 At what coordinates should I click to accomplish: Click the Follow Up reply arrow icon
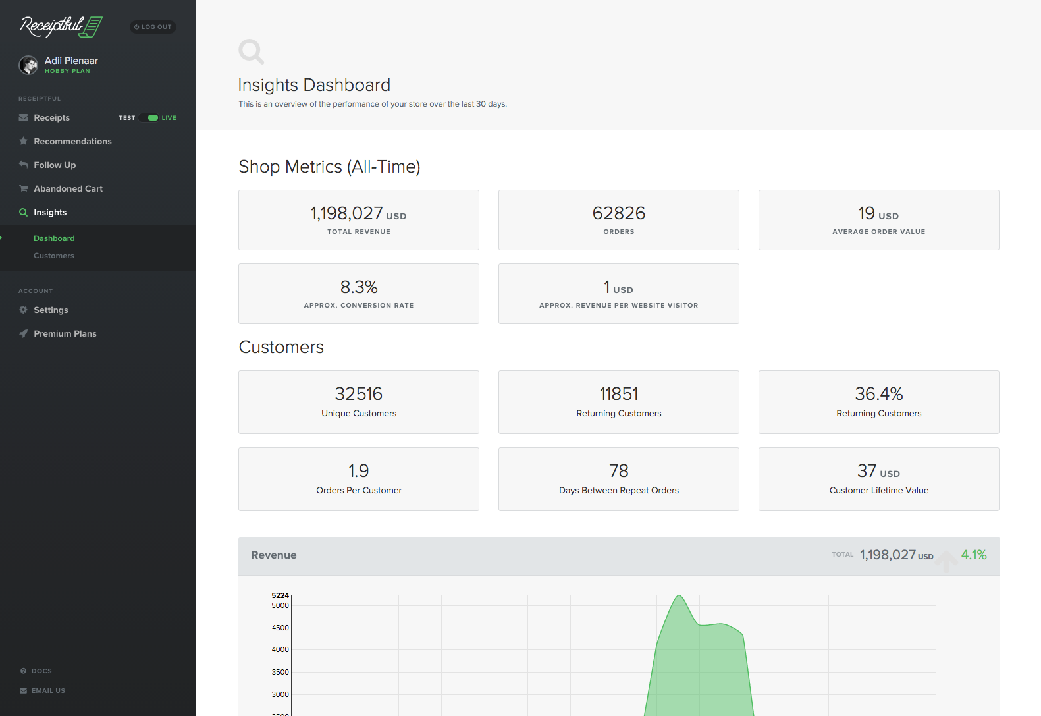tap(23, 165)
